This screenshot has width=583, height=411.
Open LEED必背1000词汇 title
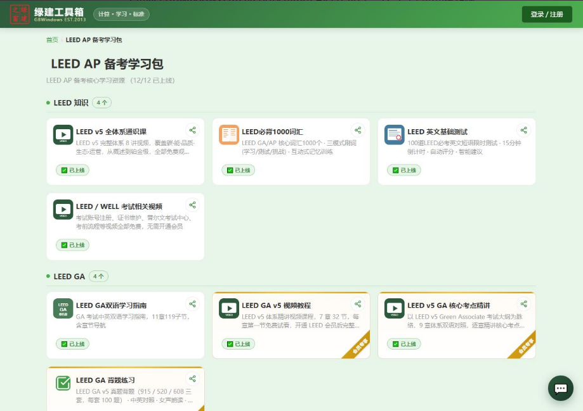click(272, 132)
